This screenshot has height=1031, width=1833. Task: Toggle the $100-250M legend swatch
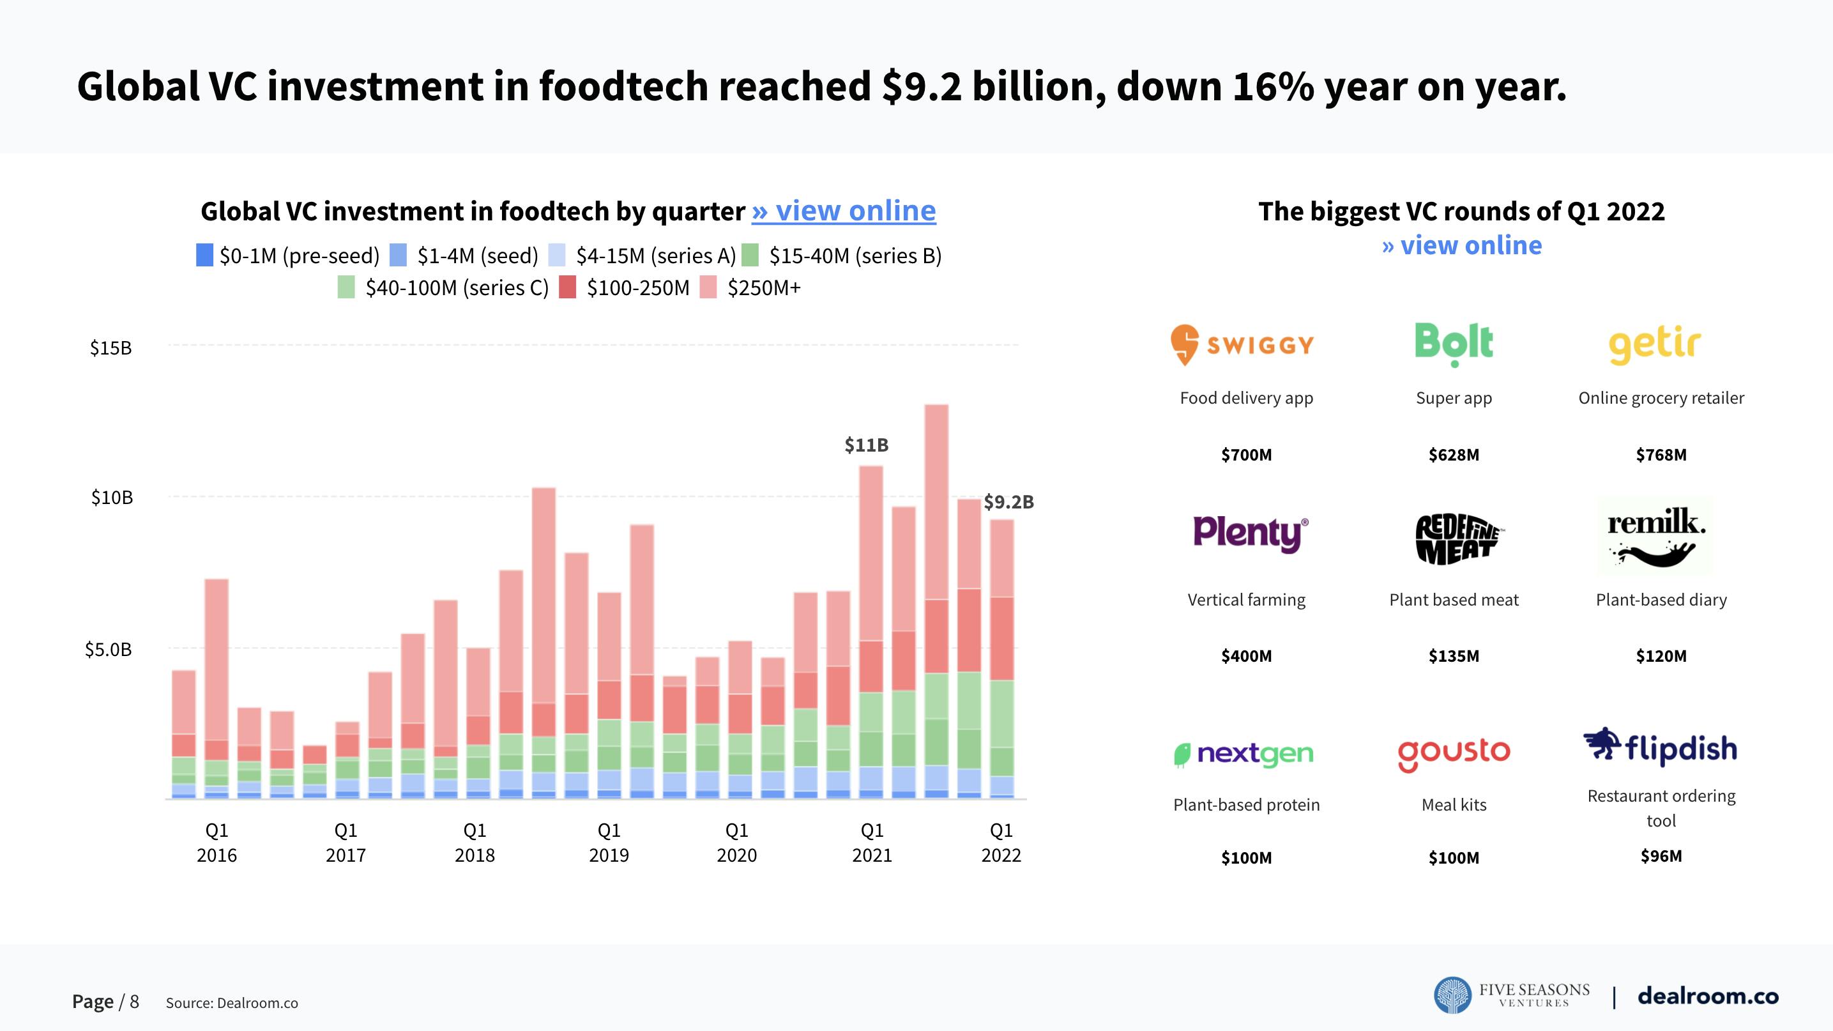[x=567, y=287]
